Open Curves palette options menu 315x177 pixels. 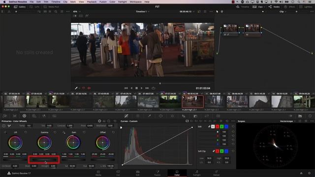[x=233, y=121]
